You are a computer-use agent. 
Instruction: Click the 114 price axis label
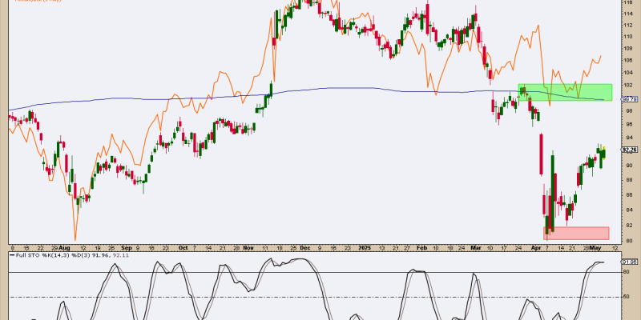[627, 14]
